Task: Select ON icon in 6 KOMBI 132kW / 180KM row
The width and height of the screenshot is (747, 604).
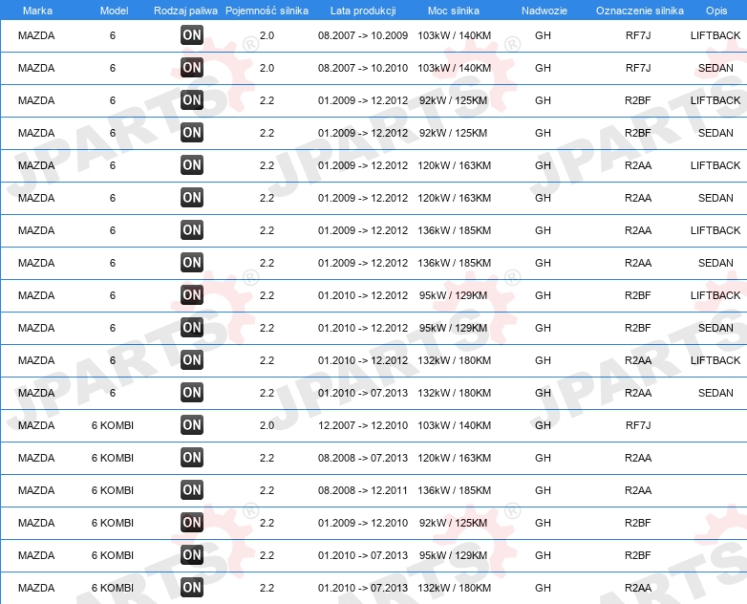Action: pyautogui.click(x=192, y=588)
